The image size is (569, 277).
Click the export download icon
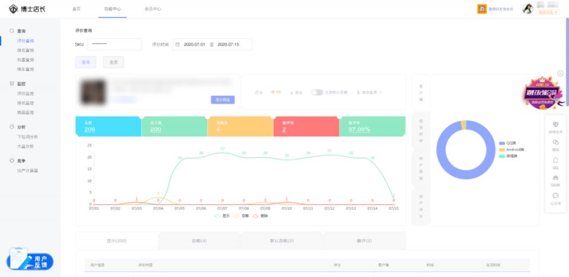pos(292,92)
